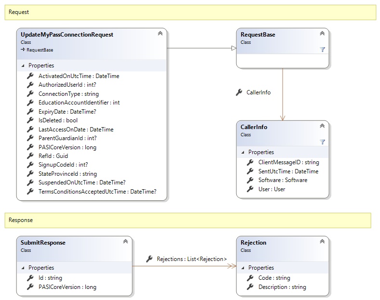The height and width of the screenshot is (300, 380).
Task: Select the Request comment box
Action: [190, 12]
